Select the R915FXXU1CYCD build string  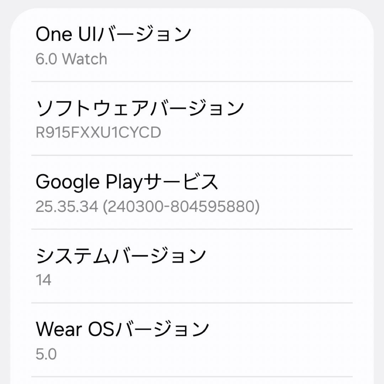[98, 133]
